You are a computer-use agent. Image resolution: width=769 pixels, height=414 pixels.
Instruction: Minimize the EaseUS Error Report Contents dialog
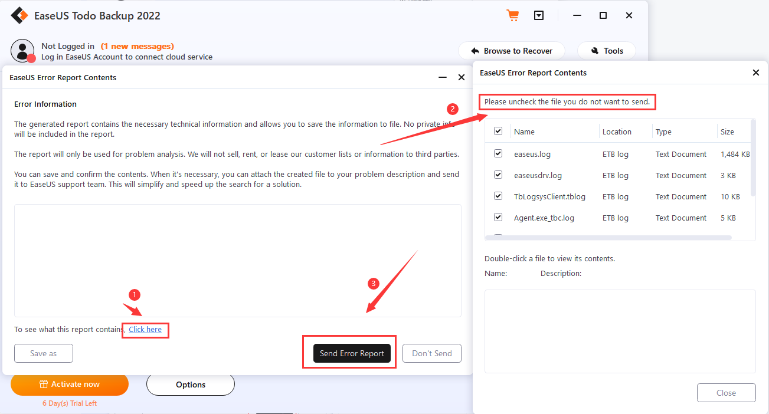click(442, 77)
